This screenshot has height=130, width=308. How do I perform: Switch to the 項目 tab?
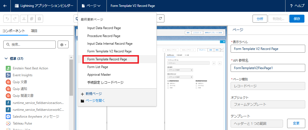click(x=34, y=31)
